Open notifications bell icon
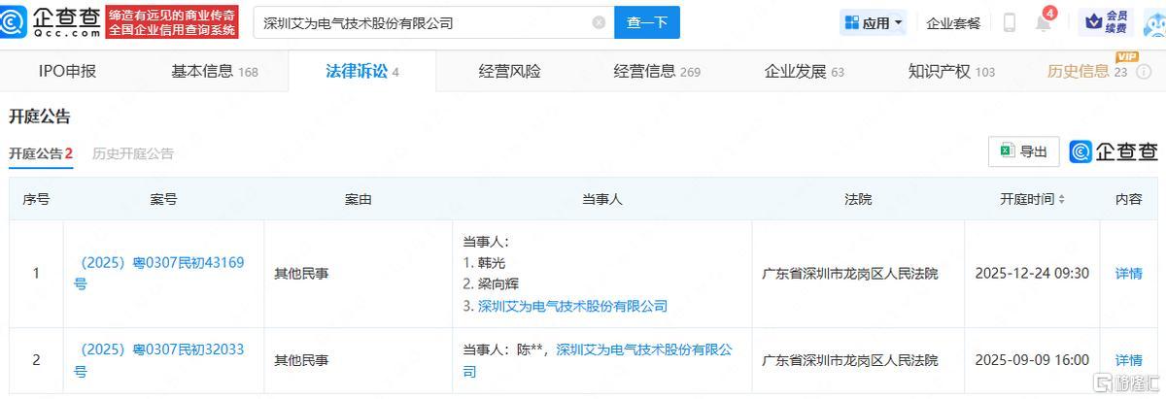The image size is (1166, 399). pyautogui.click(x=1044, y=23)
